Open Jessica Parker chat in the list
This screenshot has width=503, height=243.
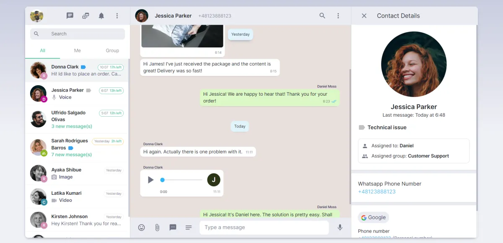click(77, 94)
